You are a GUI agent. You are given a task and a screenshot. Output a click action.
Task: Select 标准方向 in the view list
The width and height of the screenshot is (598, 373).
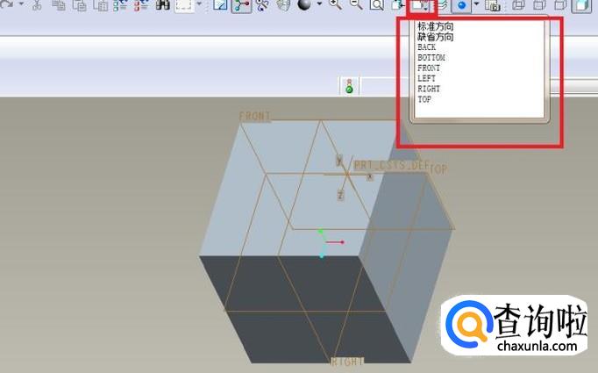[436, 26]
